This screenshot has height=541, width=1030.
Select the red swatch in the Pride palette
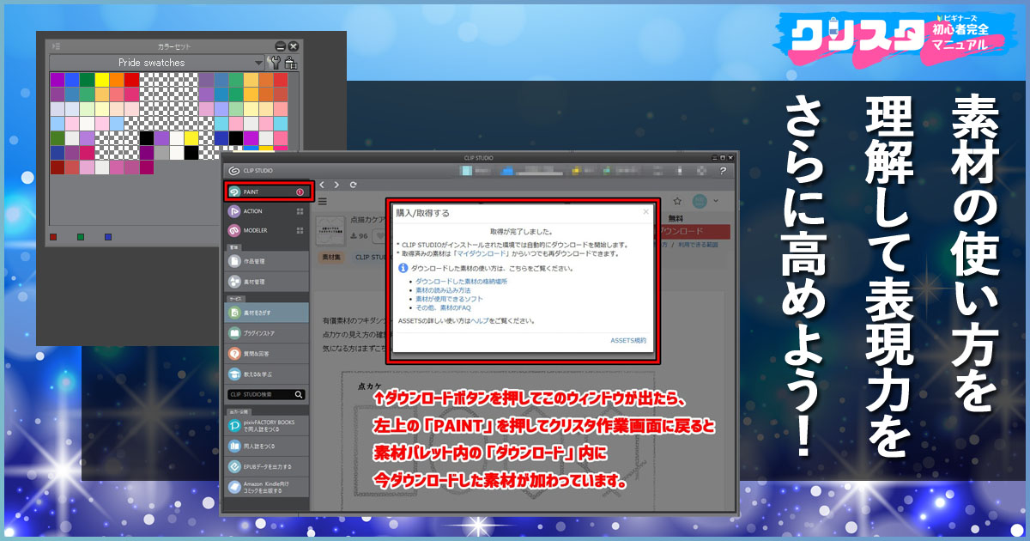point(133,80)
